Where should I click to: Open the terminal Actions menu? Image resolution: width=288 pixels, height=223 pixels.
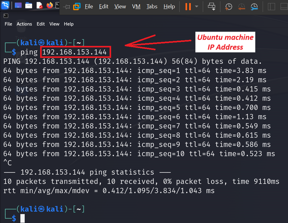24,24
